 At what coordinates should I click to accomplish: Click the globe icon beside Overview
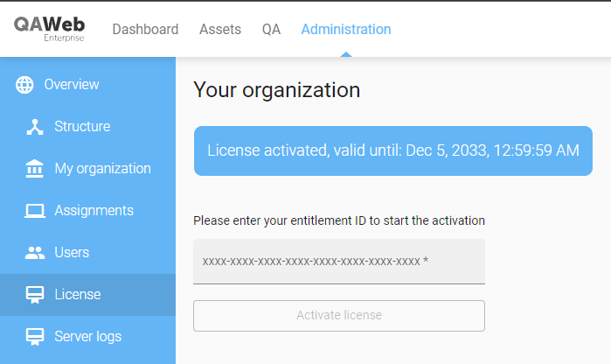(x=24, y=85)
